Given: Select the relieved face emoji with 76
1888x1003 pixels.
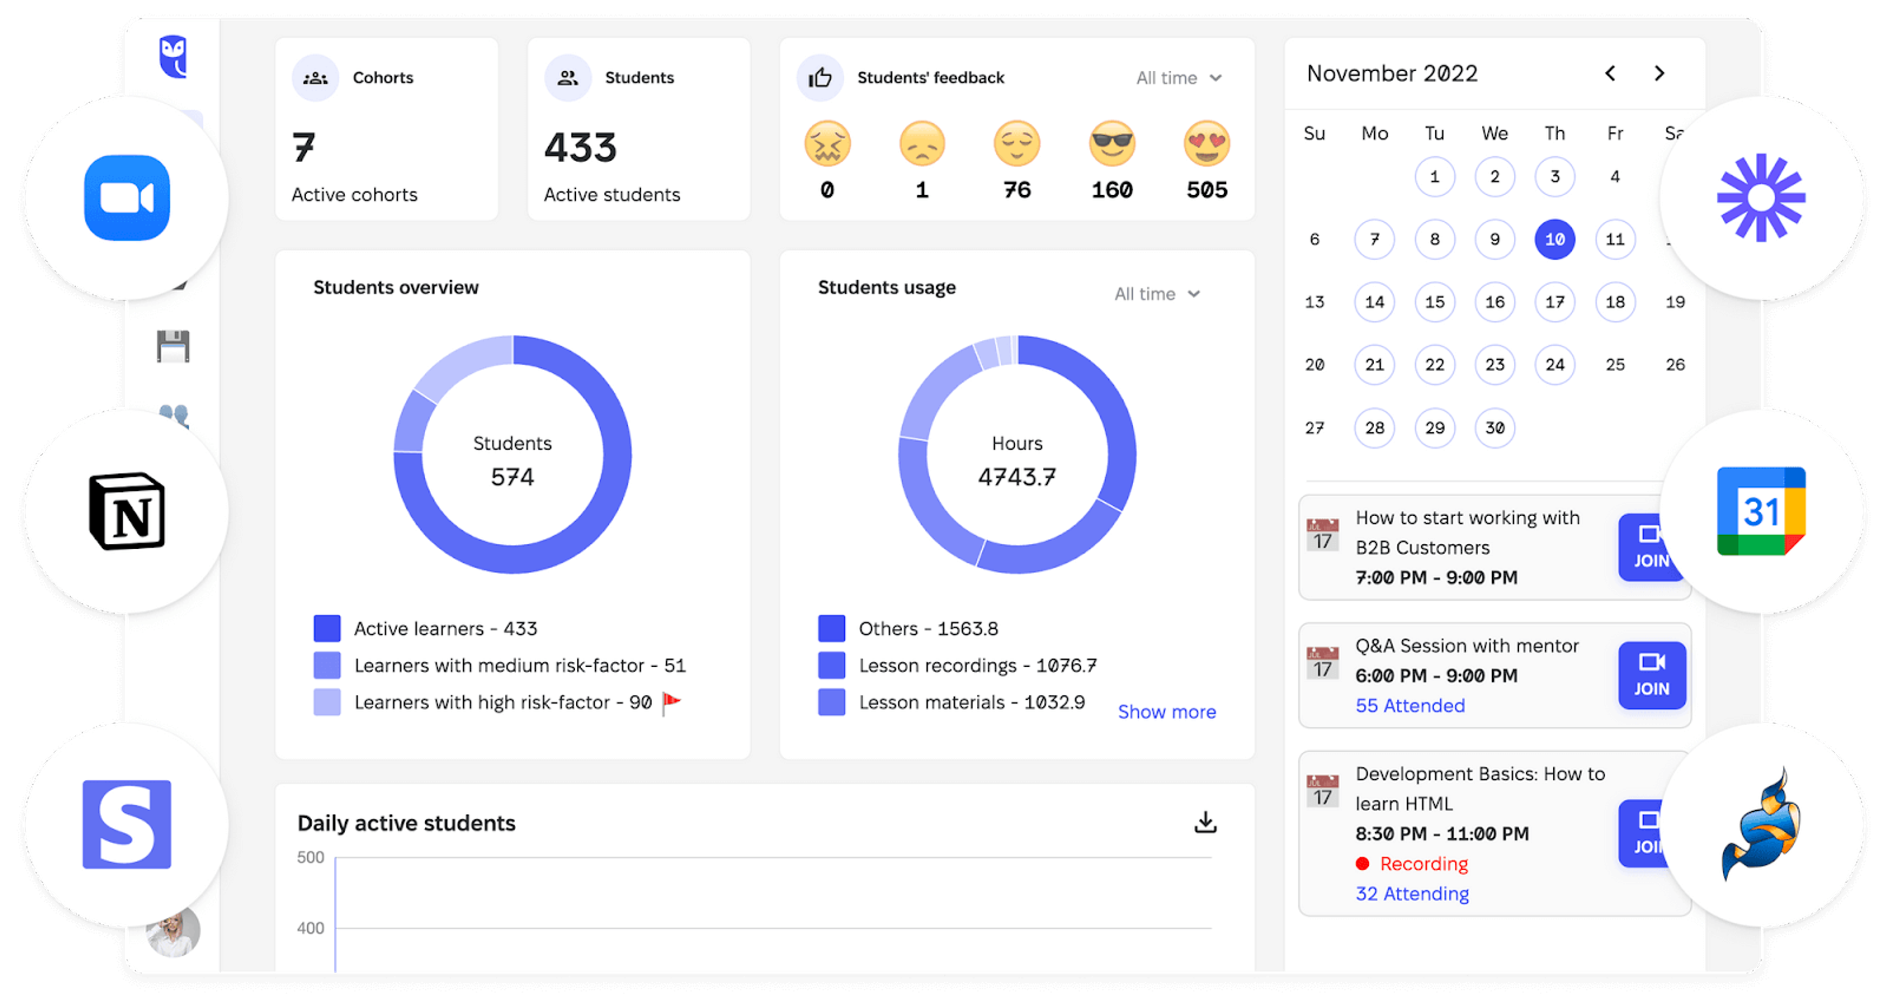Looking at the screenshot, I should pyautogui.click(x=1017, y=143).
